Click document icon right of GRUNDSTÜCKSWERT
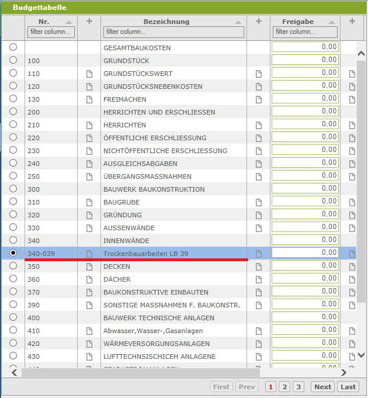 point(259,74)
